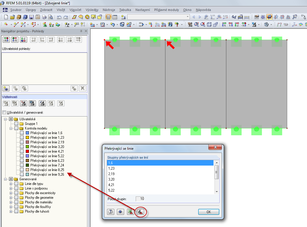The width and height of the screenshot is (307, 227).
Task: Expand the Plochy dle tloušťky node
Action: click(11, 207)
